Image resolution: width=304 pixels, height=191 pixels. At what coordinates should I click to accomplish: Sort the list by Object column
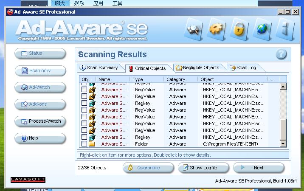click(233, 79)
